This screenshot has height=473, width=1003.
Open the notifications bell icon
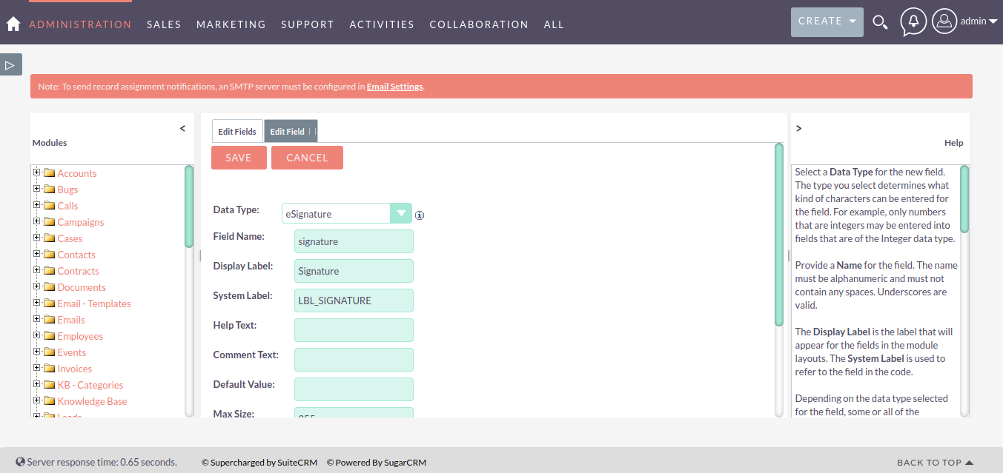click(x=913, y=21)
